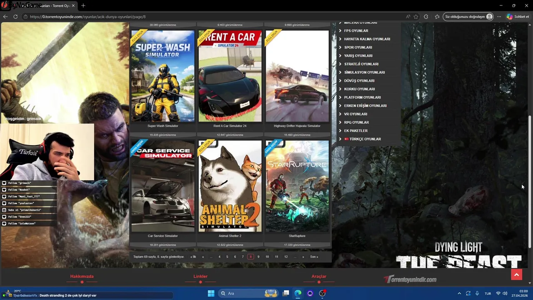Click the Highway Drifter Hajwala Simulator title
The height and width of the screenshot is (300, 533).
click(x=297, y=126)
